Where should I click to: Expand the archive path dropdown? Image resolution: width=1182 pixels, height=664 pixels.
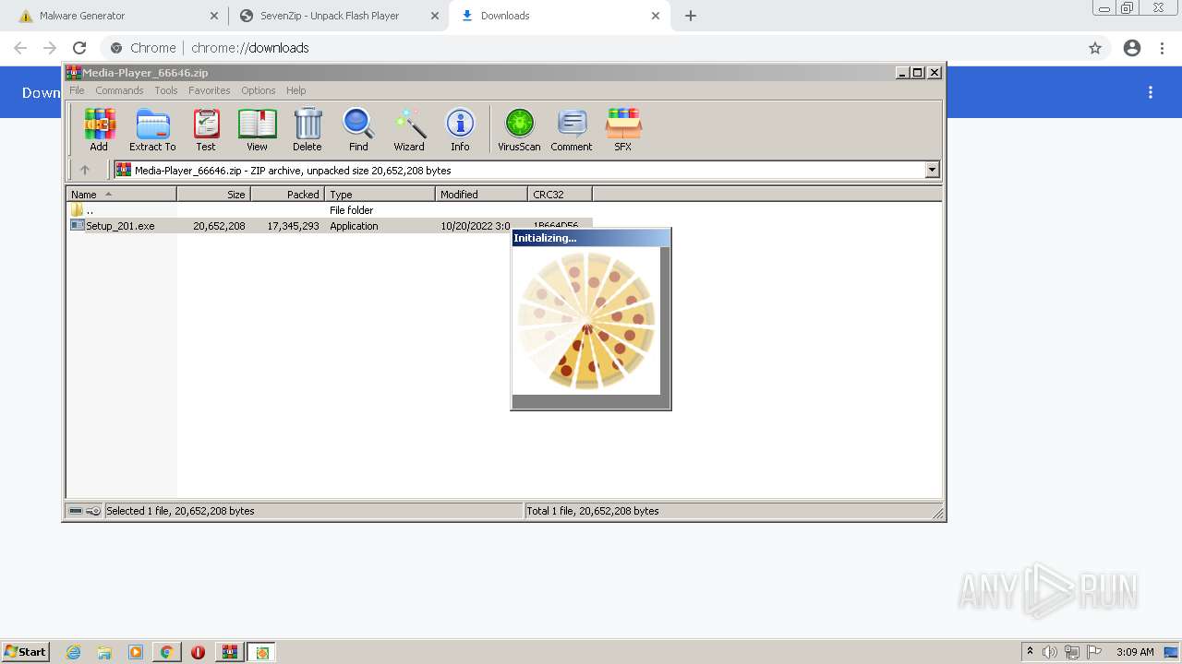[932, 170]
